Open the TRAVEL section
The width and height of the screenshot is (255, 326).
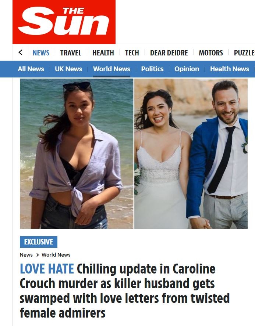click(71, 53)
